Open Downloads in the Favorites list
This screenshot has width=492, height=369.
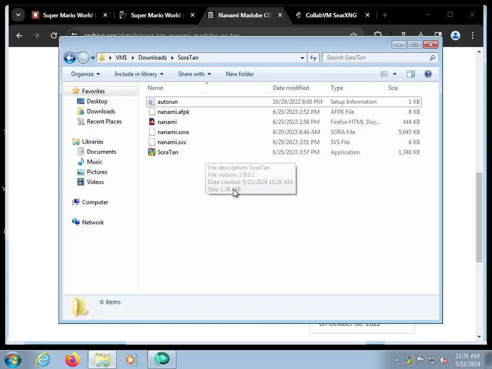point(101,111)
